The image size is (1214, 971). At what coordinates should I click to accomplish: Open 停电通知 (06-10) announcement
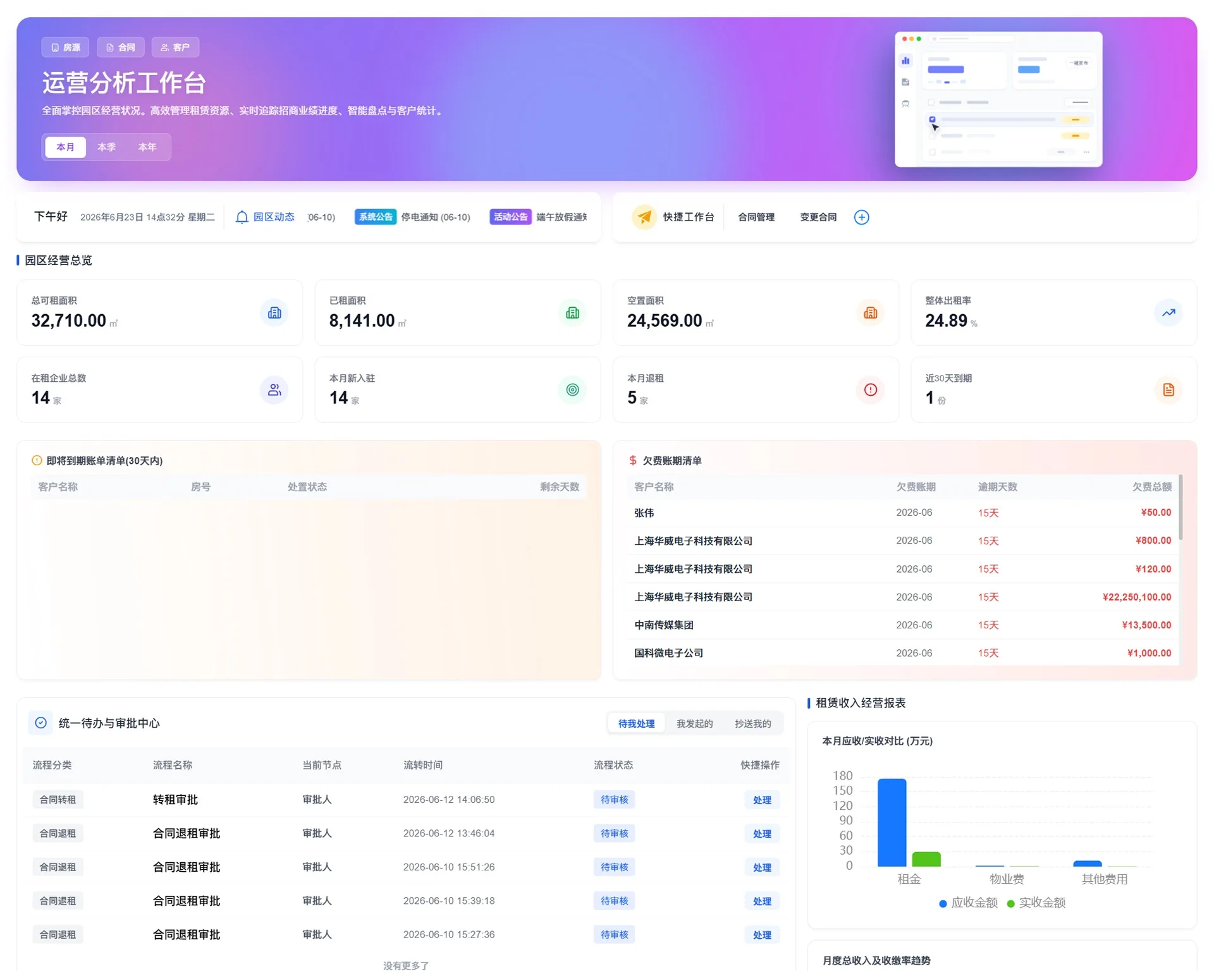pos(436,217)
